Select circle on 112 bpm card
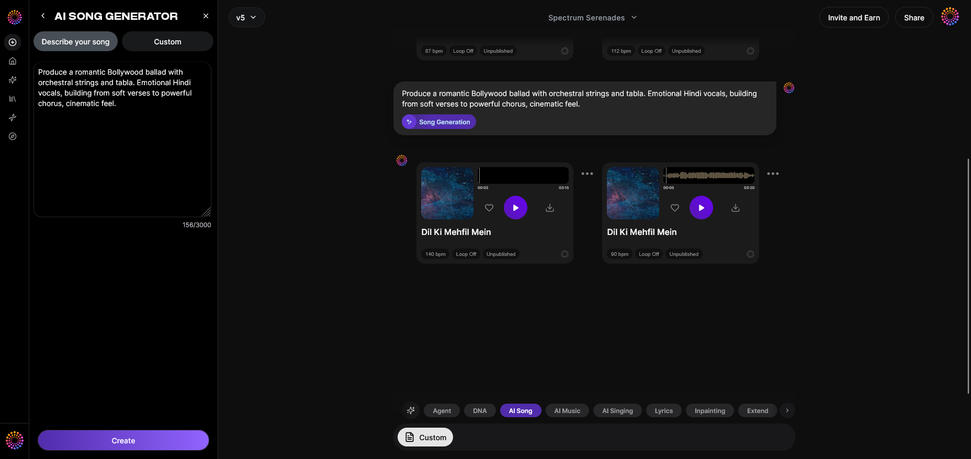 [750, 51]
